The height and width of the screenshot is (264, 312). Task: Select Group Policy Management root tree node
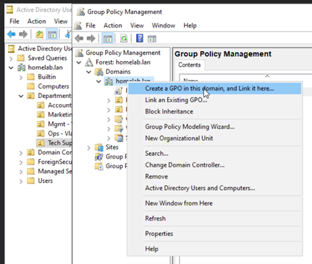pyautogui.click(x=123, y=53)
